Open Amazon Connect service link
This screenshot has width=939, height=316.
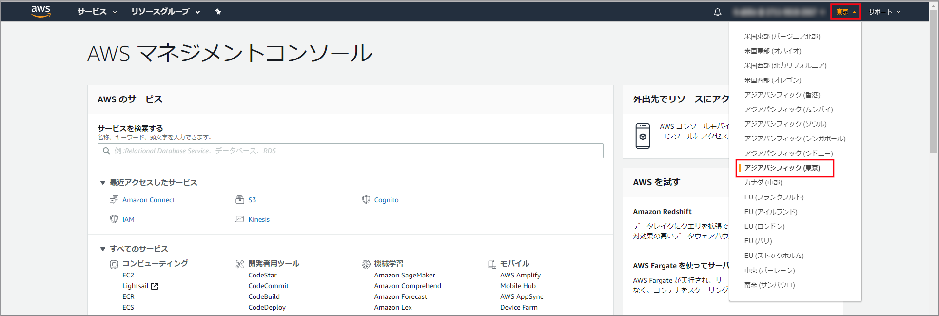(149, 200)
